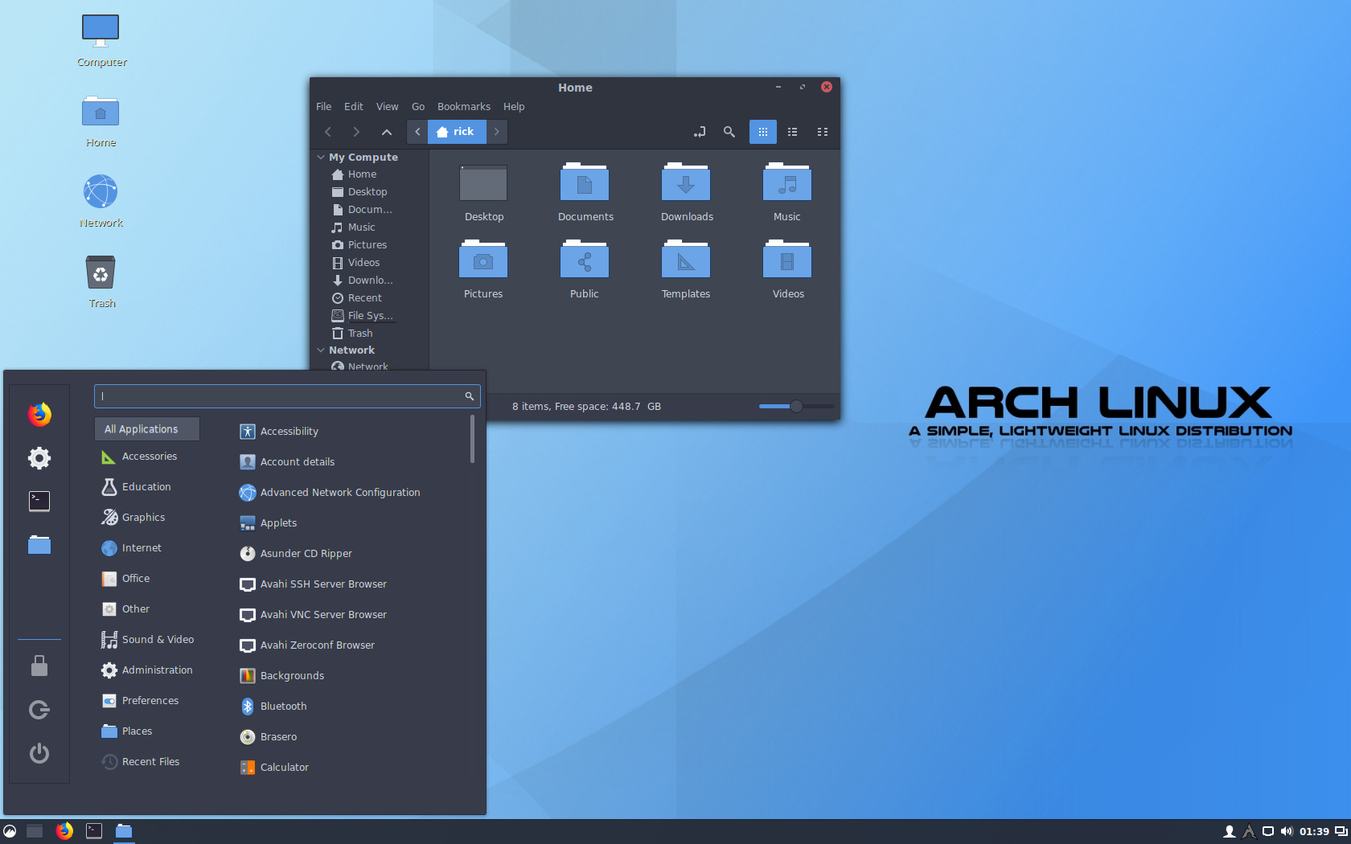Open Bluetooth from applications list
The image size is (1351, 844).
point(273,707)
